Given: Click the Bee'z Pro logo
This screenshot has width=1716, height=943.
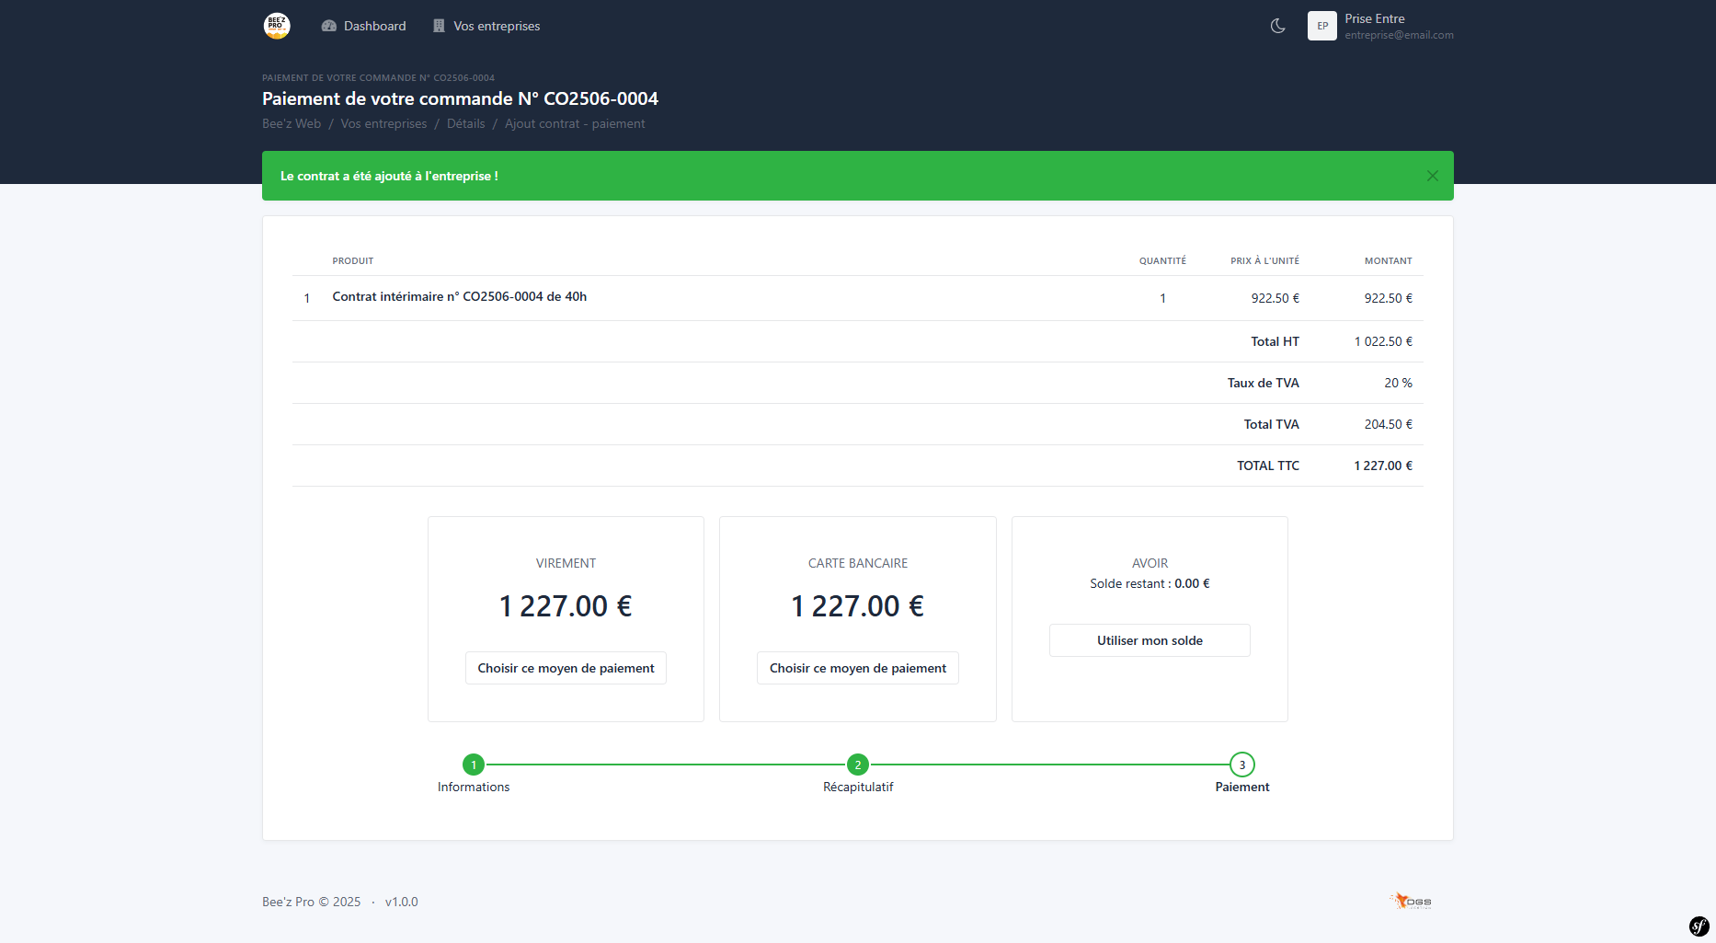Looking at the screenshot, I should tap(275, 26).
